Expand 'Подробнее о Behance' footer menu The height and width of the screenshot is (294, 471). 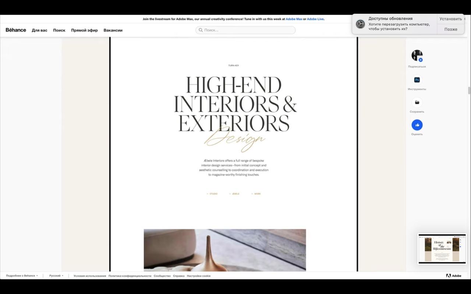(x=22, y=276)
